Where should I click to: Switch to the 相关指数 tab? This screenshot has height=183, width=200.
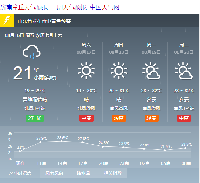click(113, 173)
